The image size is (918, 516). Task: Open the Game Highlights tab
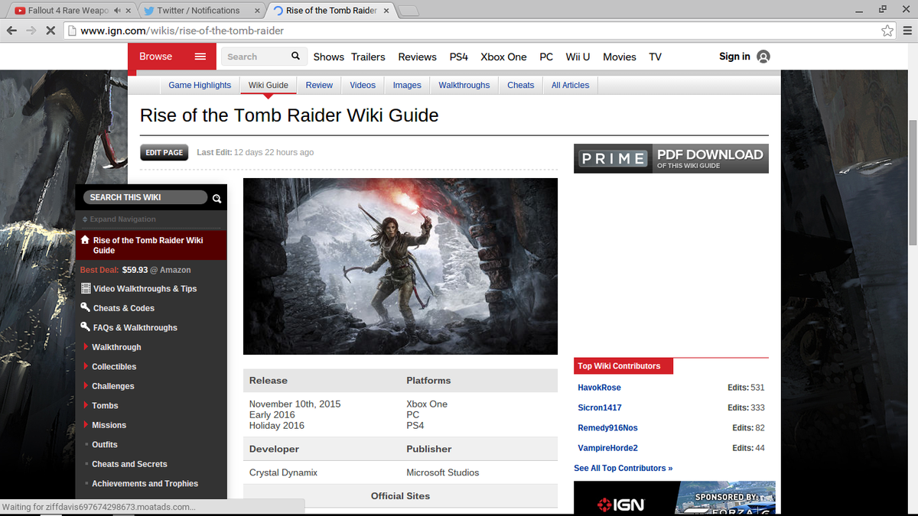200,85
